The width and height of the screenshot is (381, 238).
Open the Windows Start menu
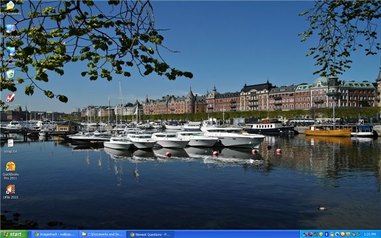pos(14,234)
